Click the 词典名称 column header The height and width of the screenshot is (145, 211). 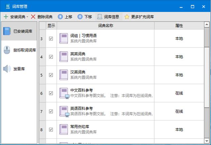(105, 25)
